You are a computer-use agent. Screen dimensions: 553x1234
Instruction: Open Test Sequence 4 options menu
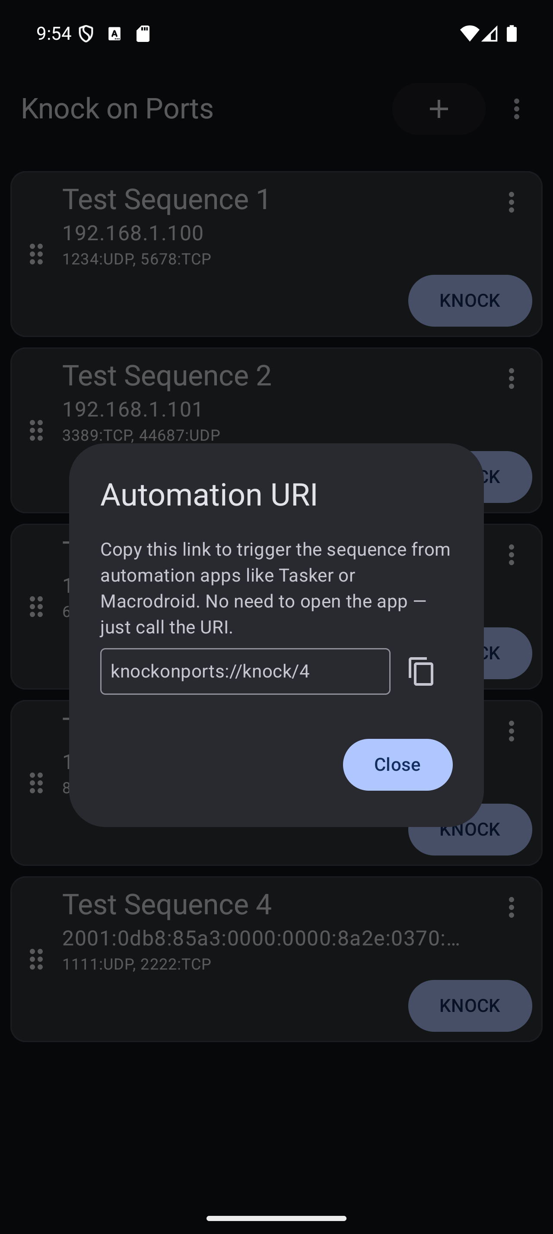click(x=511, y=907)
